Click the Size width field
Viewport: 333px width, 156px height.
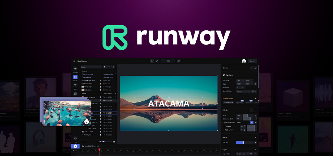240,84
